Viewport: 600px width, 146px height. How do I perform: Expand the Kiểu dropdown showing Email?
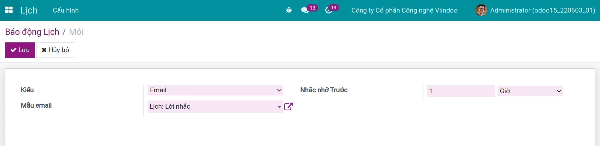pos(215,90)
